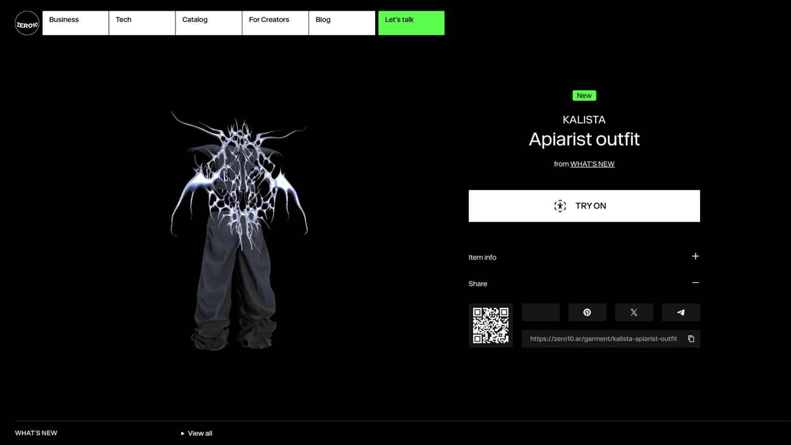Click the QR code image

[x=491, y=325]
